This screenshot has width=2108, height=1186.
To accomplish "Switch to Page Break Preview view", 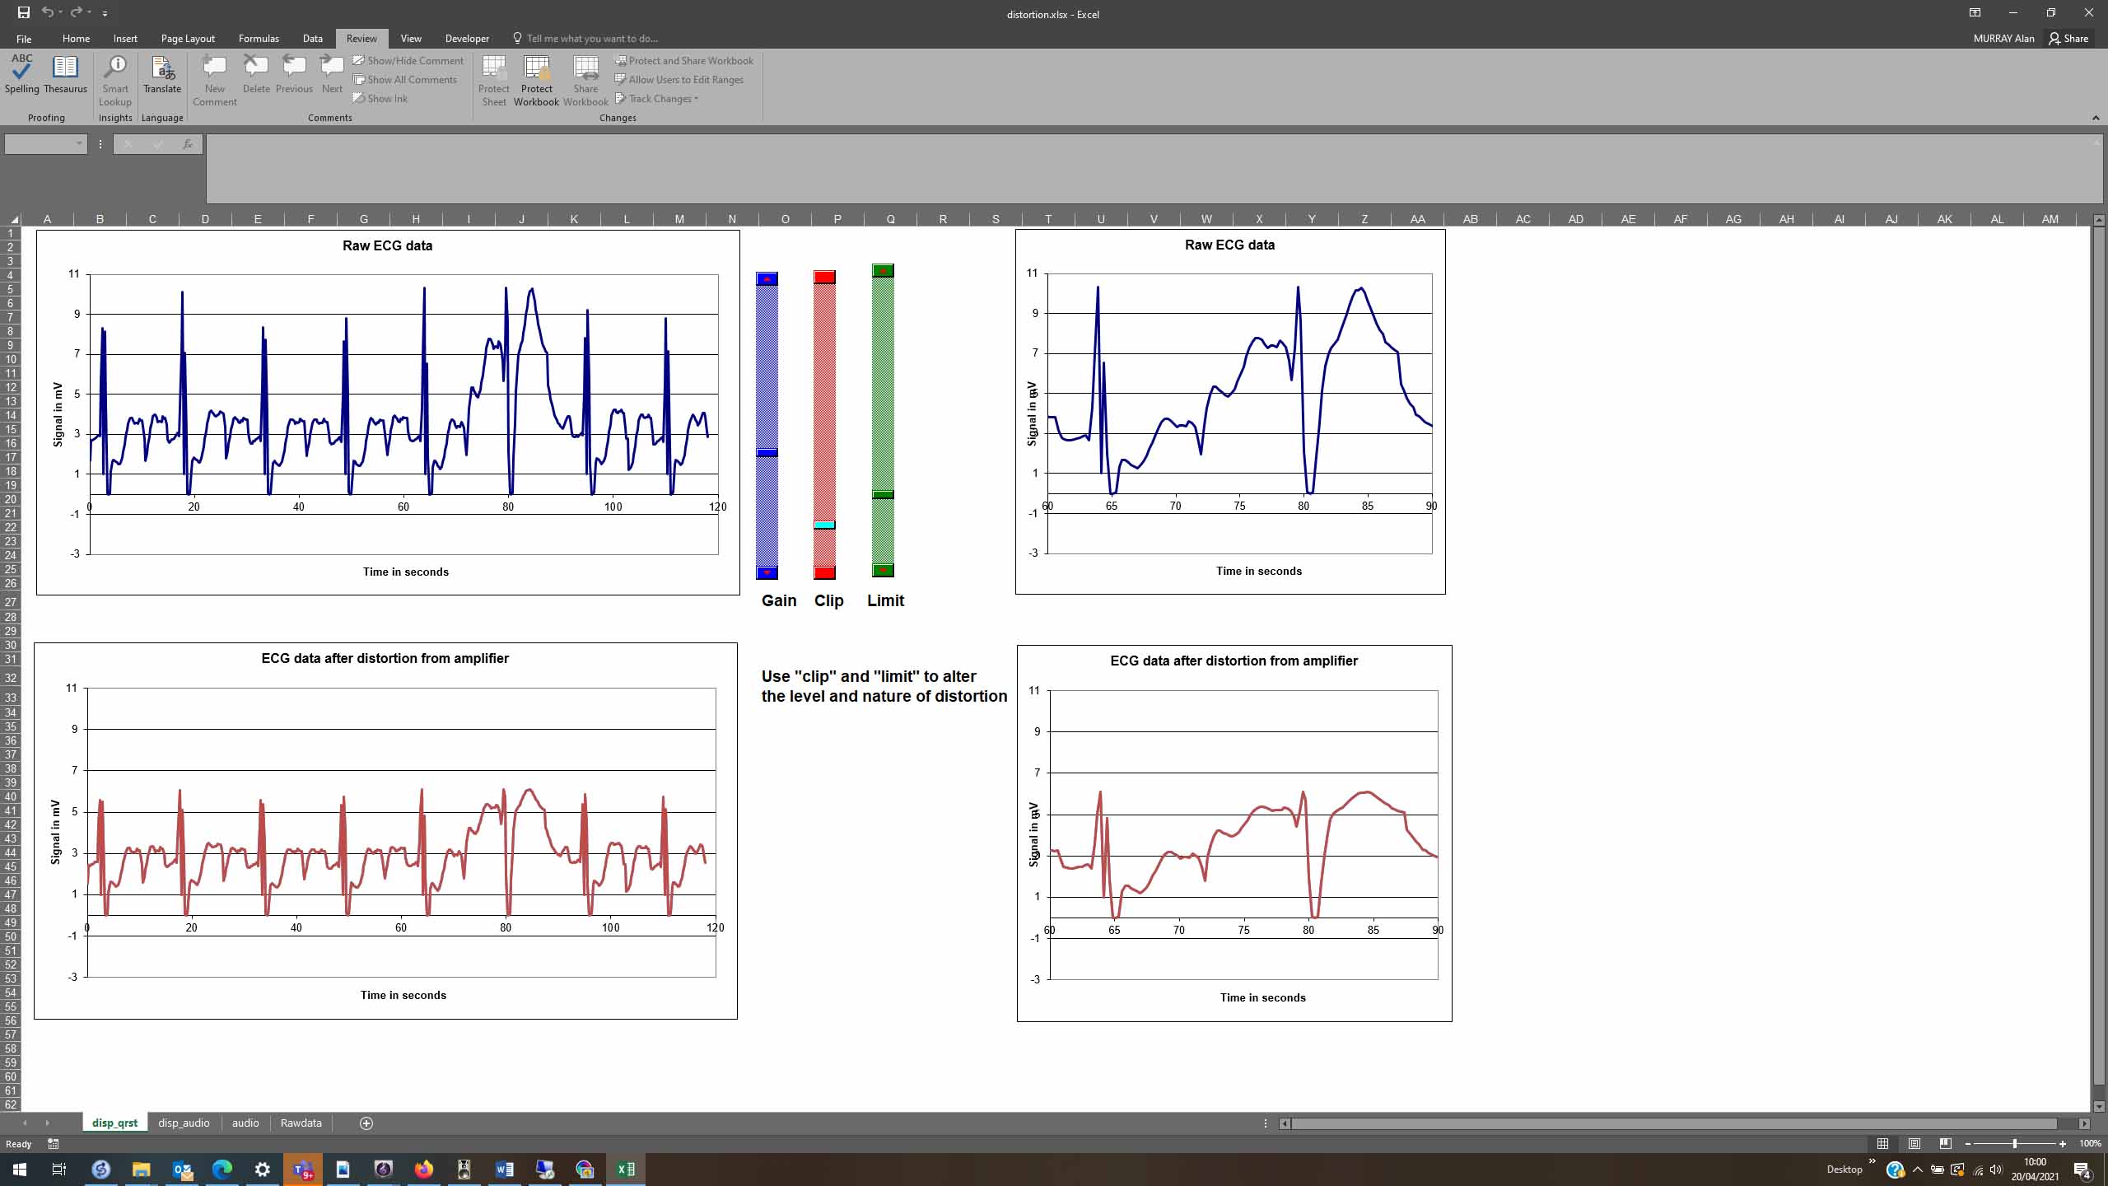I will pos(1945,1144).
